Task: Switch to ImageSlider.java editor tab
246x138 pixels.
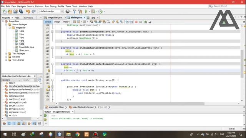Action: click(x=55, y=18)
